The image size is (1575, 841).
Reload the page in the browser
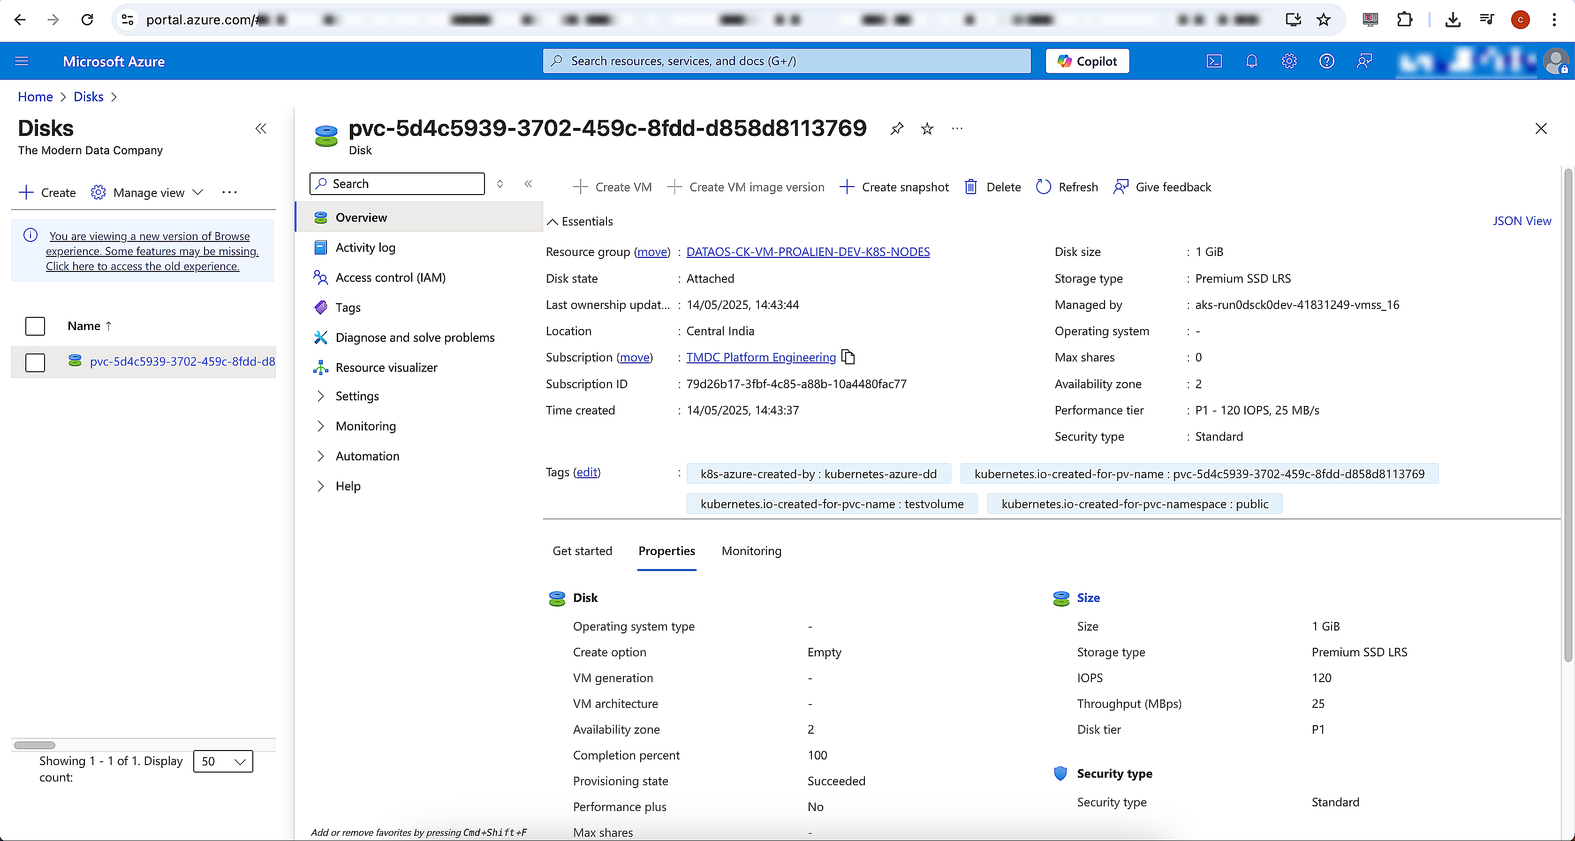(x=87, y=20)
